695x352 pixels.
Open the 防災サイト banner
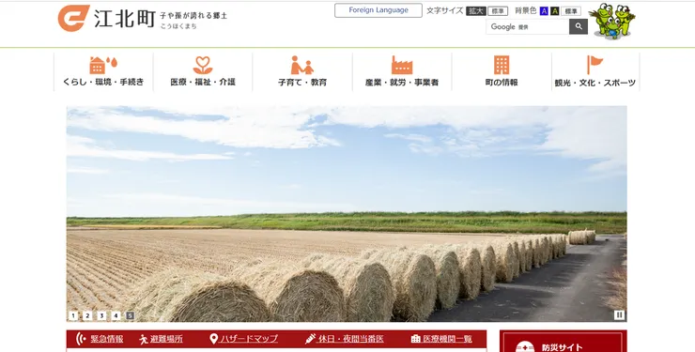click(563, 342)
